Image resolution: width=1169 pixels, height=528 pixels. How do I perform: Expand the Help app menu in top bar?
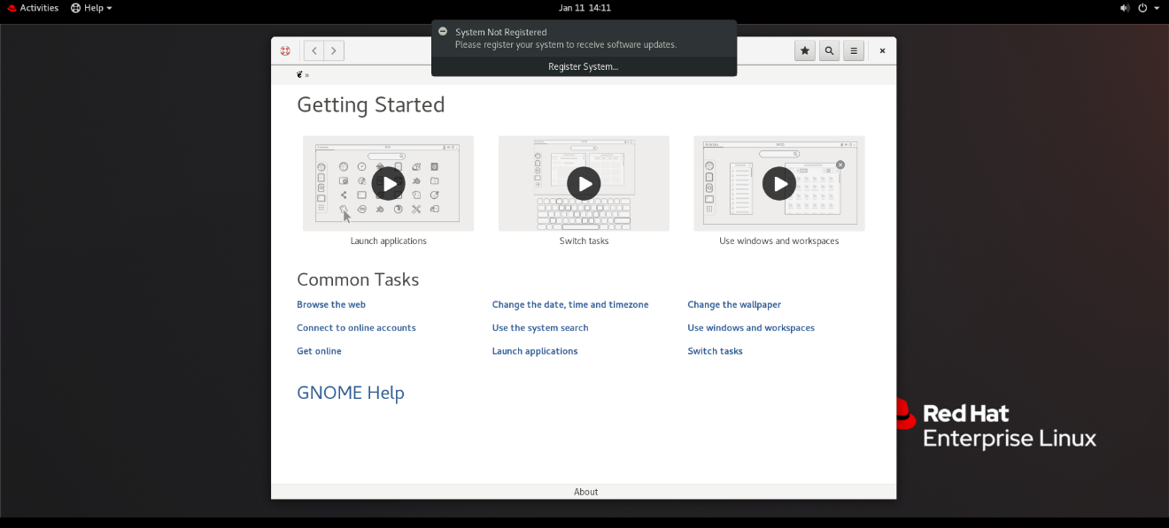[x=92, y=8]
